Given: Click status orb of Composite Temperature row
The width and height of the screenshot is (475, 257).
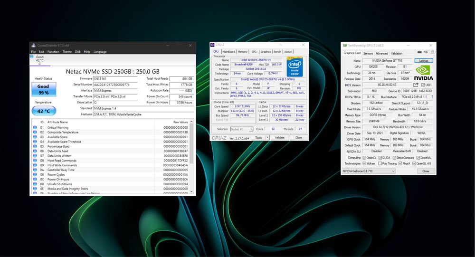Looking at the screenshot, I should [35, 132].
